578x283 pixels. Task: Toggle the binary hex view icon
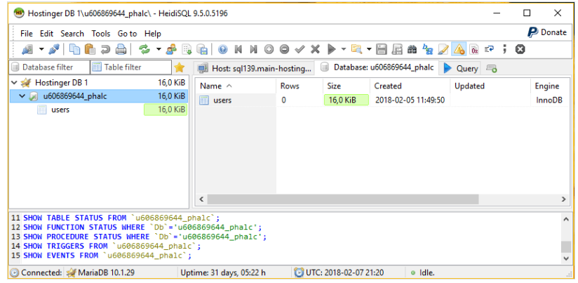474,49
